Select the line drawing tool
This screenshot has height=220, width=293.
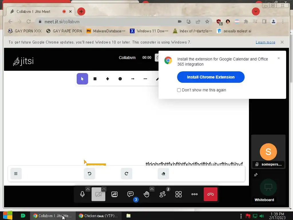pyautogui.click(x=145, y=79)
